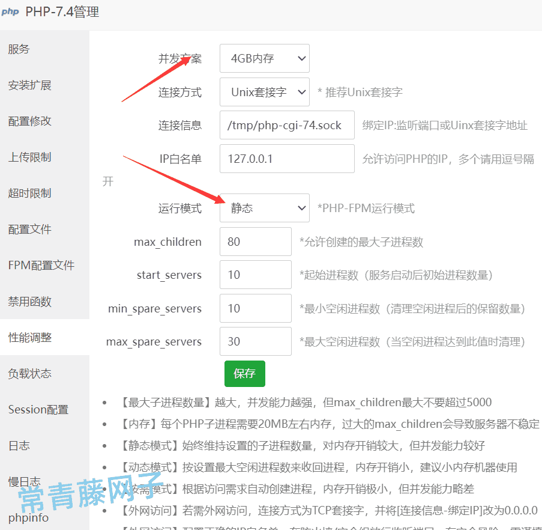View the phpinfo page

pyautogui.click(x=27, y=517)
